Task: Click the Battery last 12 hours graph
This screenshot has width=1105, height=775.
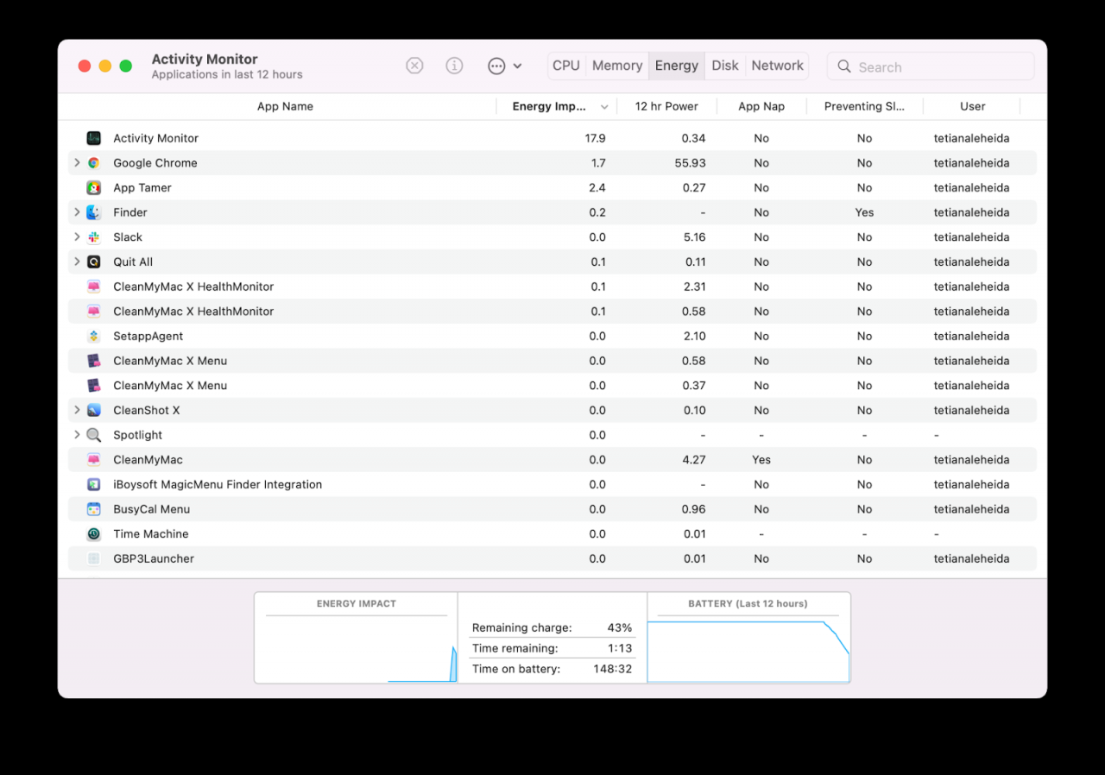Action: pos(748,638)
